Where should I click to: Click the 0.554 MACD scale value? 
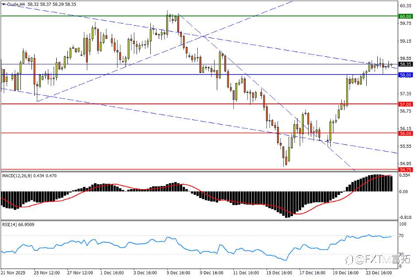(x=405, y=175)
